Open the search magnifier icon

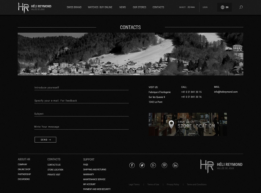tap(241, 7)
